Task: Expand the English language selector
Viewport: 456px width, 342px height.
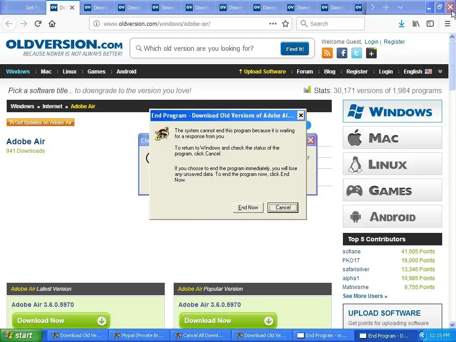Action: [418, 72]
